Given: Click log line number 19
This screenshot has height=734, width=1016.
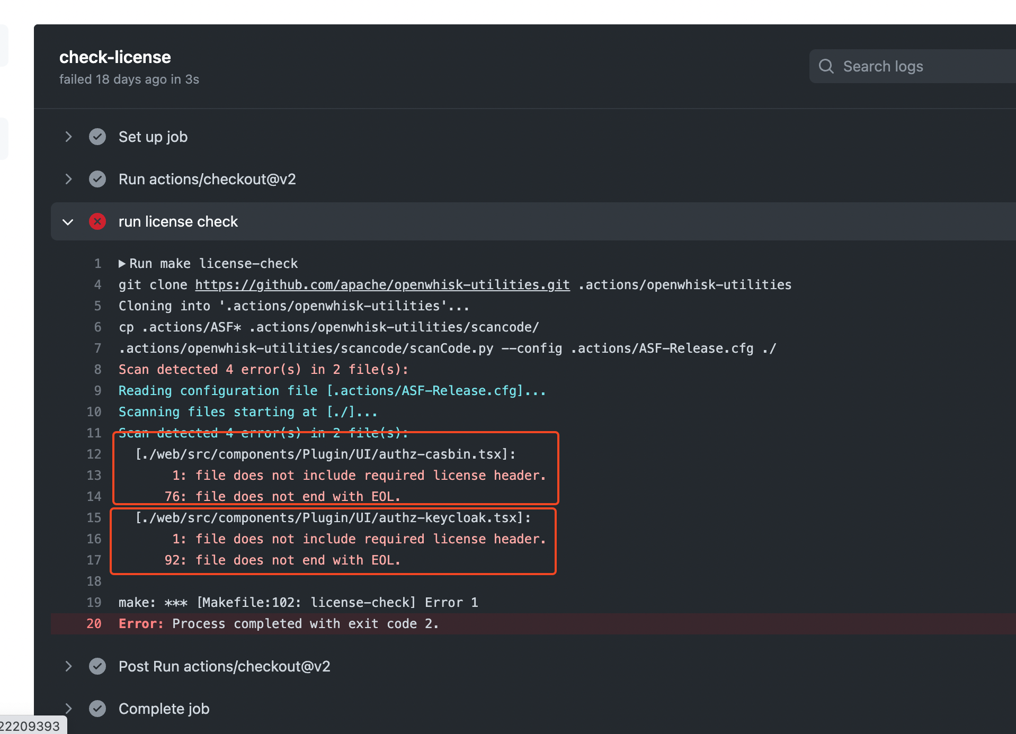Looking at the screenshot, I should (x=94, y=603).
